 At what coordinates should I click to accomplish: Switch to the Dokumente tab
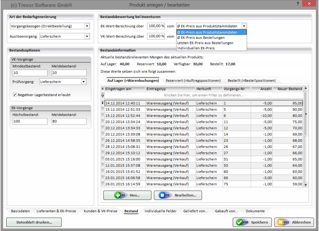point(255,211)
